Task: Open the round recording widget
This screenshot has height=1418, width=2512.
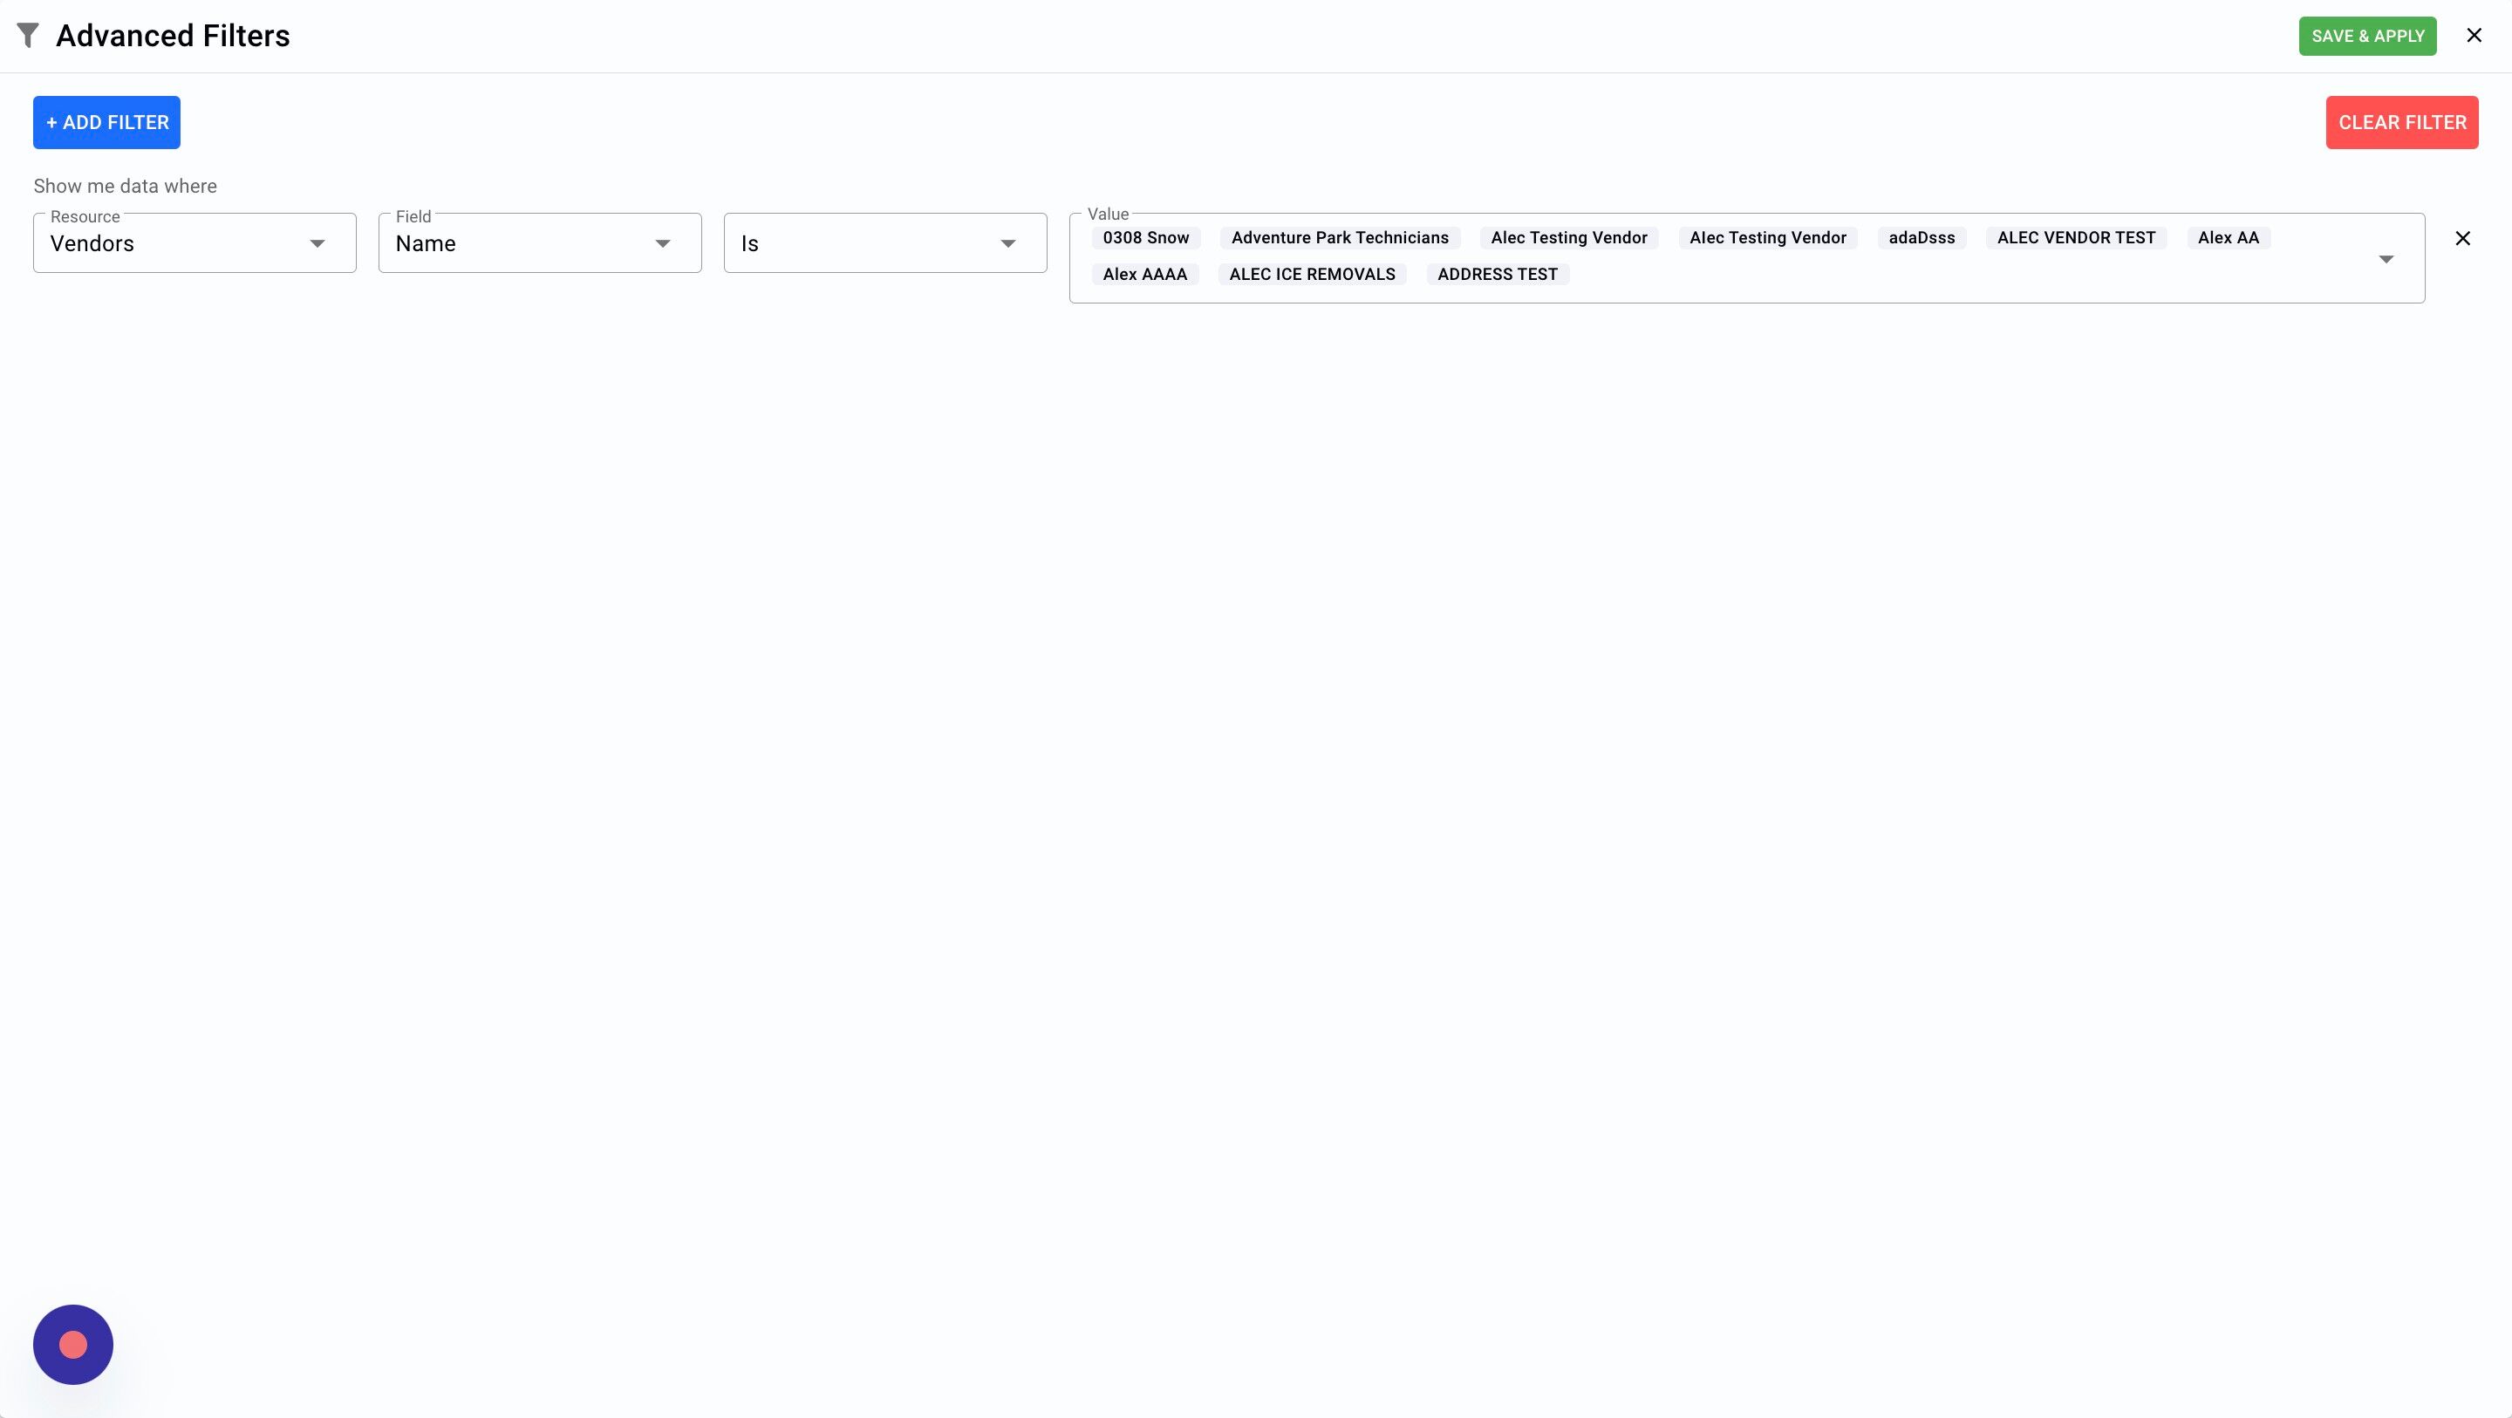Action: point(73,1344)
